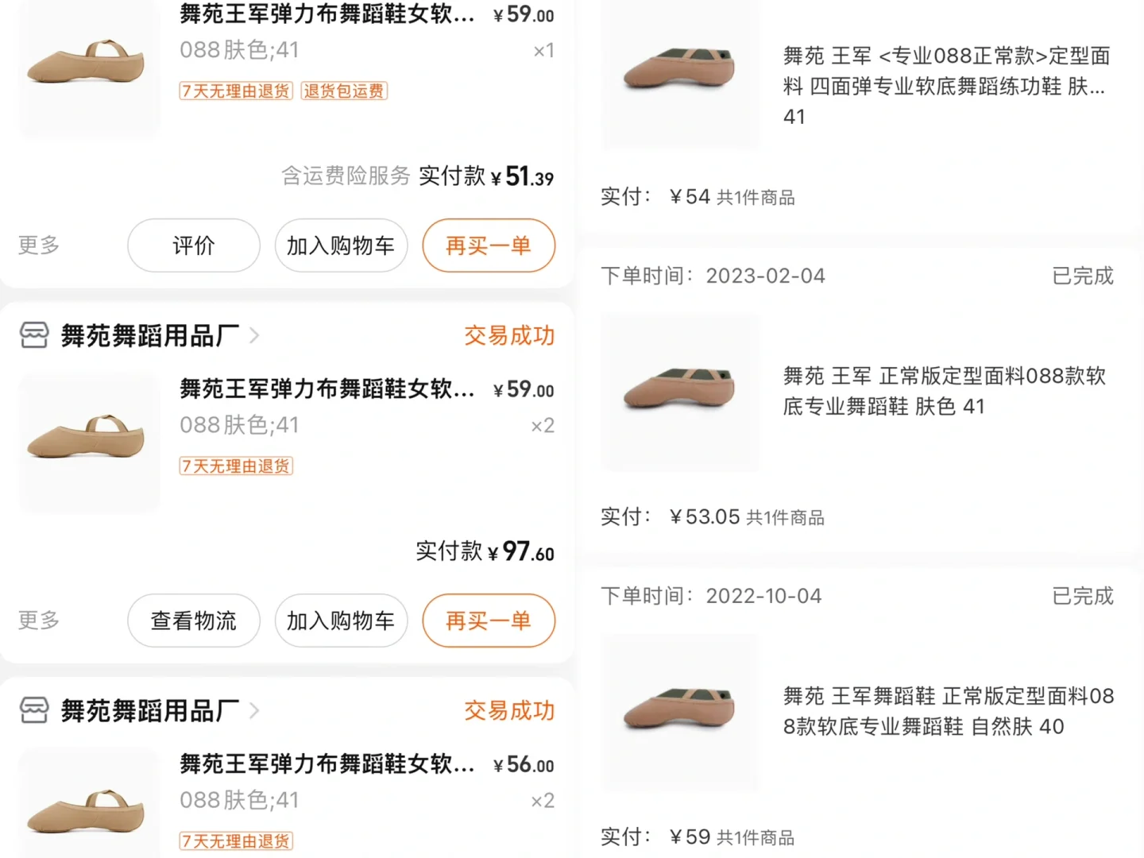Open the shoe thumbnail priced ¥56.00

(90, 803)
